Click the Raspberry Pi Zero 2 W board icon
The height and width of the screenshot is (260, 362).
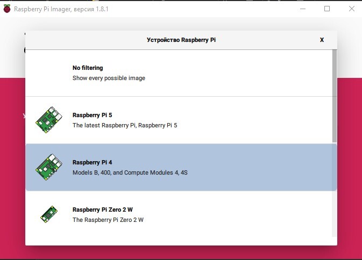click(x=49, y=214)
